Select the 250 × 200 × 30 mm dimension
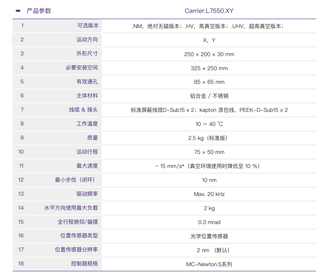This screenshot has height=275, width=323. coord(209,54)
